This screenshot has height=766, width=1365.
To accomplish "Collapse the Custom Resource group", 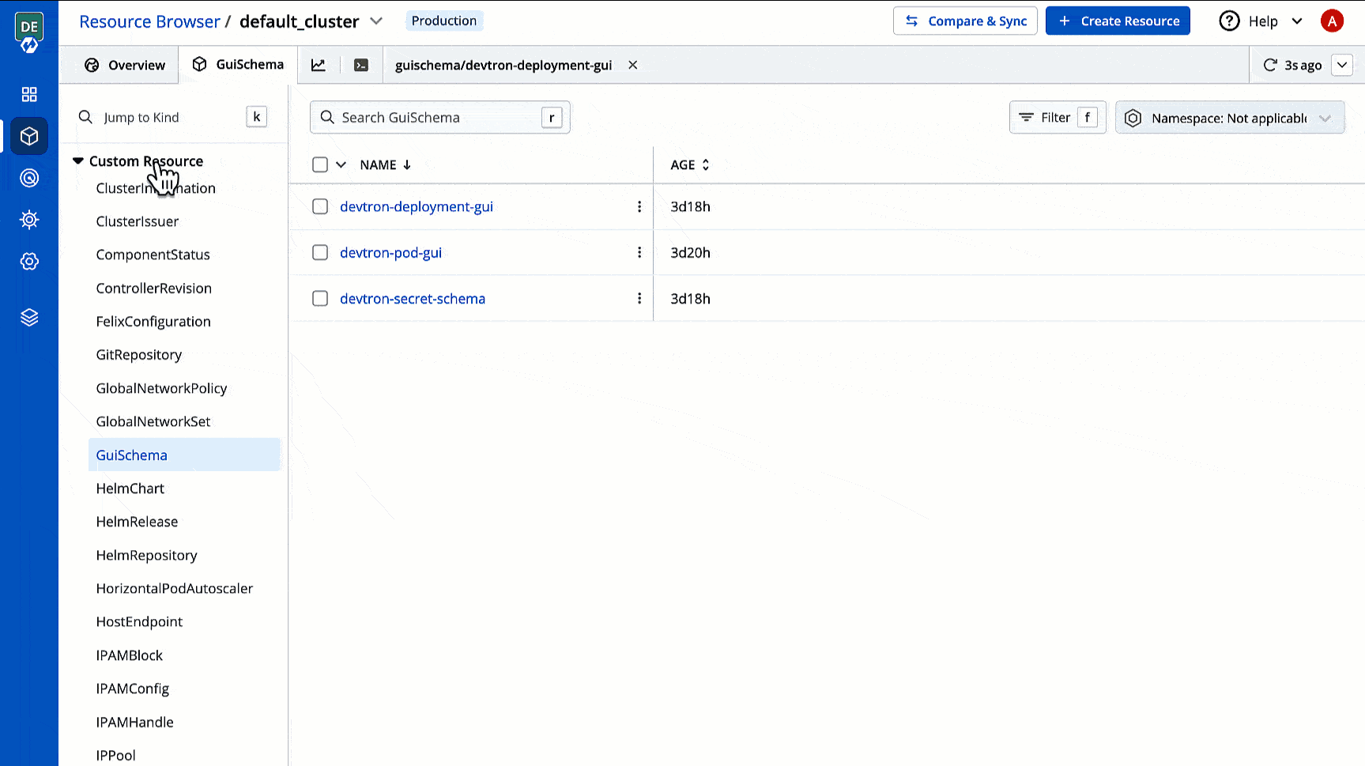I will tap(77, 160).
